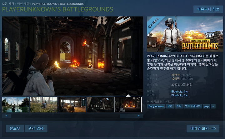
Task: Select the grassy field soldier thumbnail
Action: pos(44,105)
